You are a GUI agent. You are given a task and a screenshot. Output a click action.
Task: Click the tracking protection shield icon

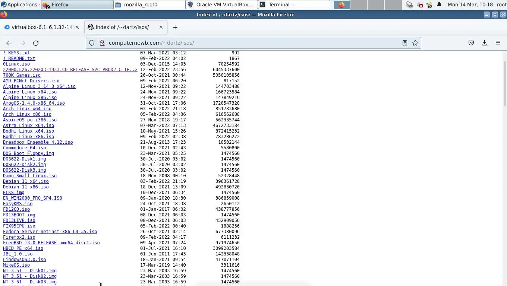92,43
